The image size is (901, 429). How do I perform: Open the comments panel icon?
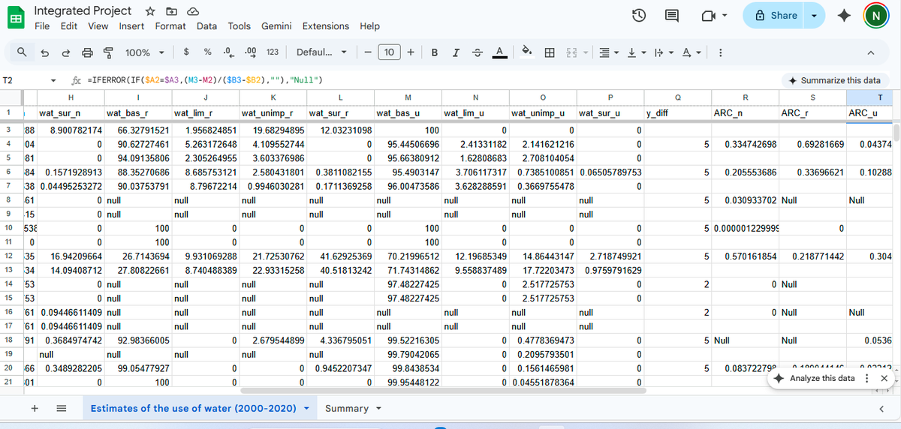tap(672, 16)
